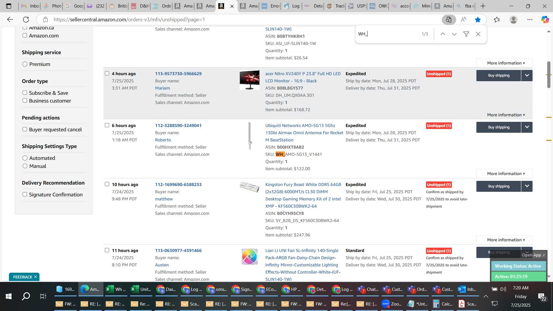This screenshot has height=311, width=553.
Task: Select checkbox for order 112-3288590-3249041
Action: point(107,125)
